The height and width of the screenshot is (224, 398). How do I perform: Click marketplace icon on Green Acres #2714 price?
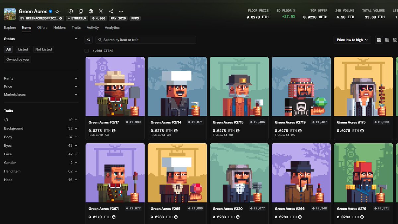[x=176, y=131]
